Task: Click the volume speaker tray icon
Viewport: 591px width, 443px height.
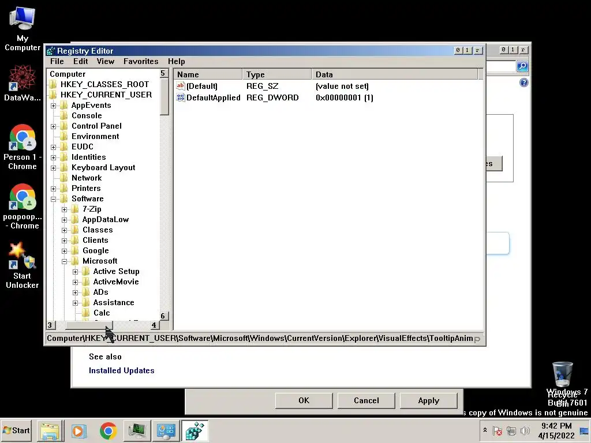Action: click(x=525, y=430)
